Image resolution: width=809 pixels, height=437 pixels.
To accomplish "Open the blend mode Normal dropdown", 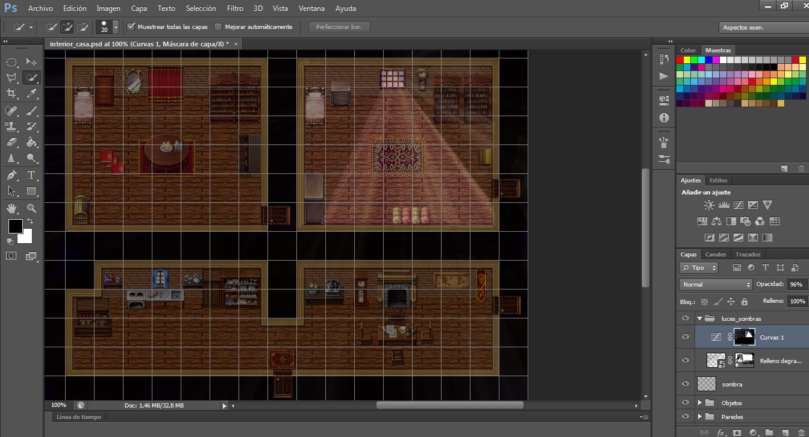I will pos(716,284).
